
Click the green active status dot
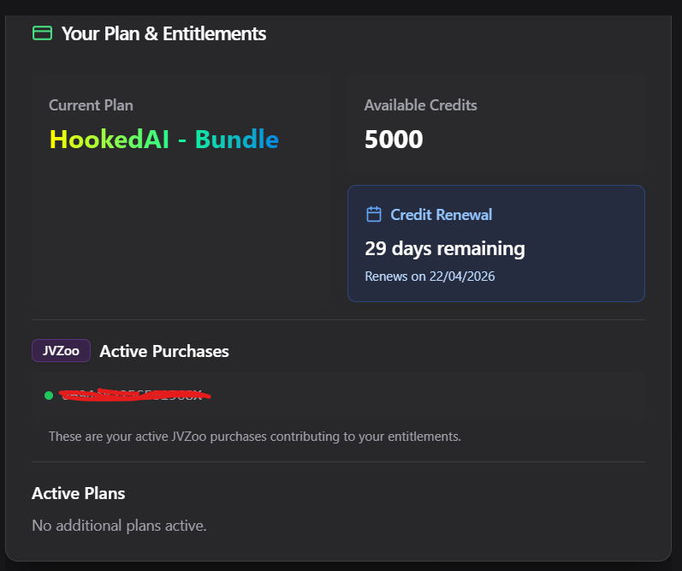pos(49,396)
